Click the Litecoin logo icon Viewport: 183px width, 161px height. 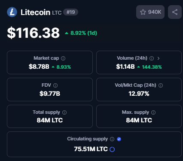pos(12,12)
